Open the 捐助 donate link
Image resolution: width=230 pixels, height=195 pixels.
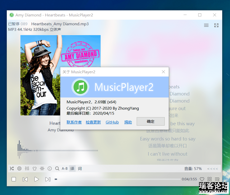(x=128, y=122)
